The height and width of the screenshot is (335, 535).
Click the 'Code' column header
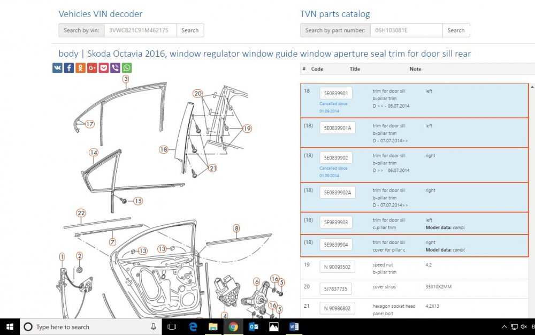point(317,69)
